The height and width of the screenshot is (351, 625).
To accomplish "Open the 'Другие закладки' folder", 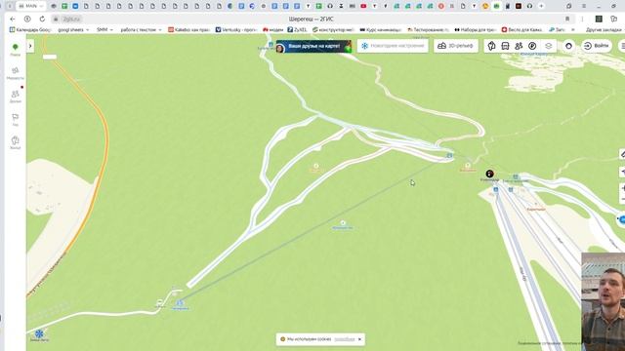I will tap(604, 30).
